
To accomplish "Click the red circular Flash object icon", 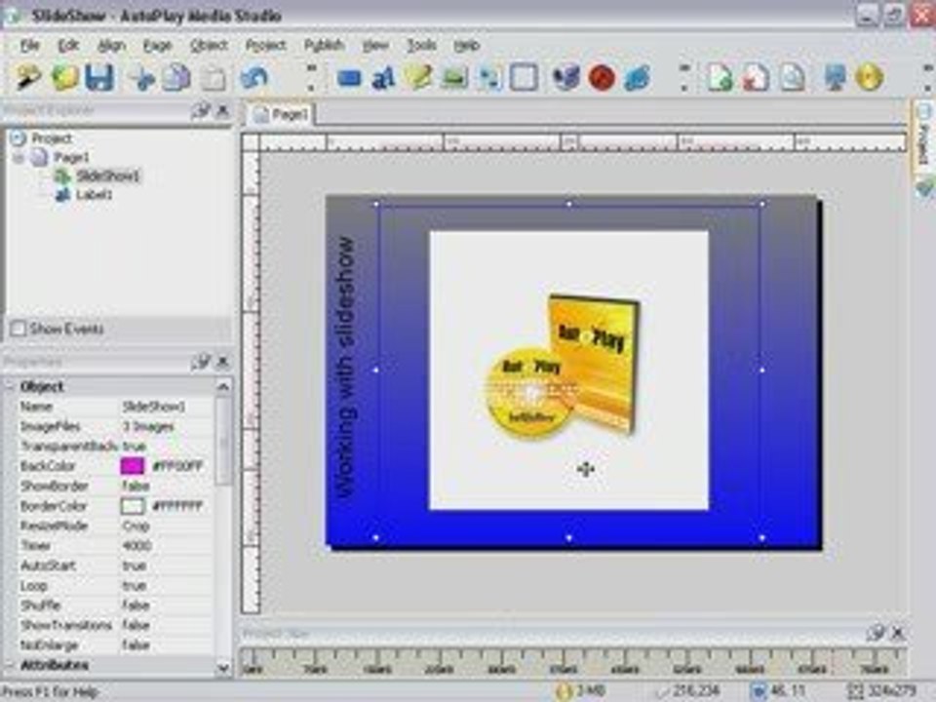I will point(602,78).
